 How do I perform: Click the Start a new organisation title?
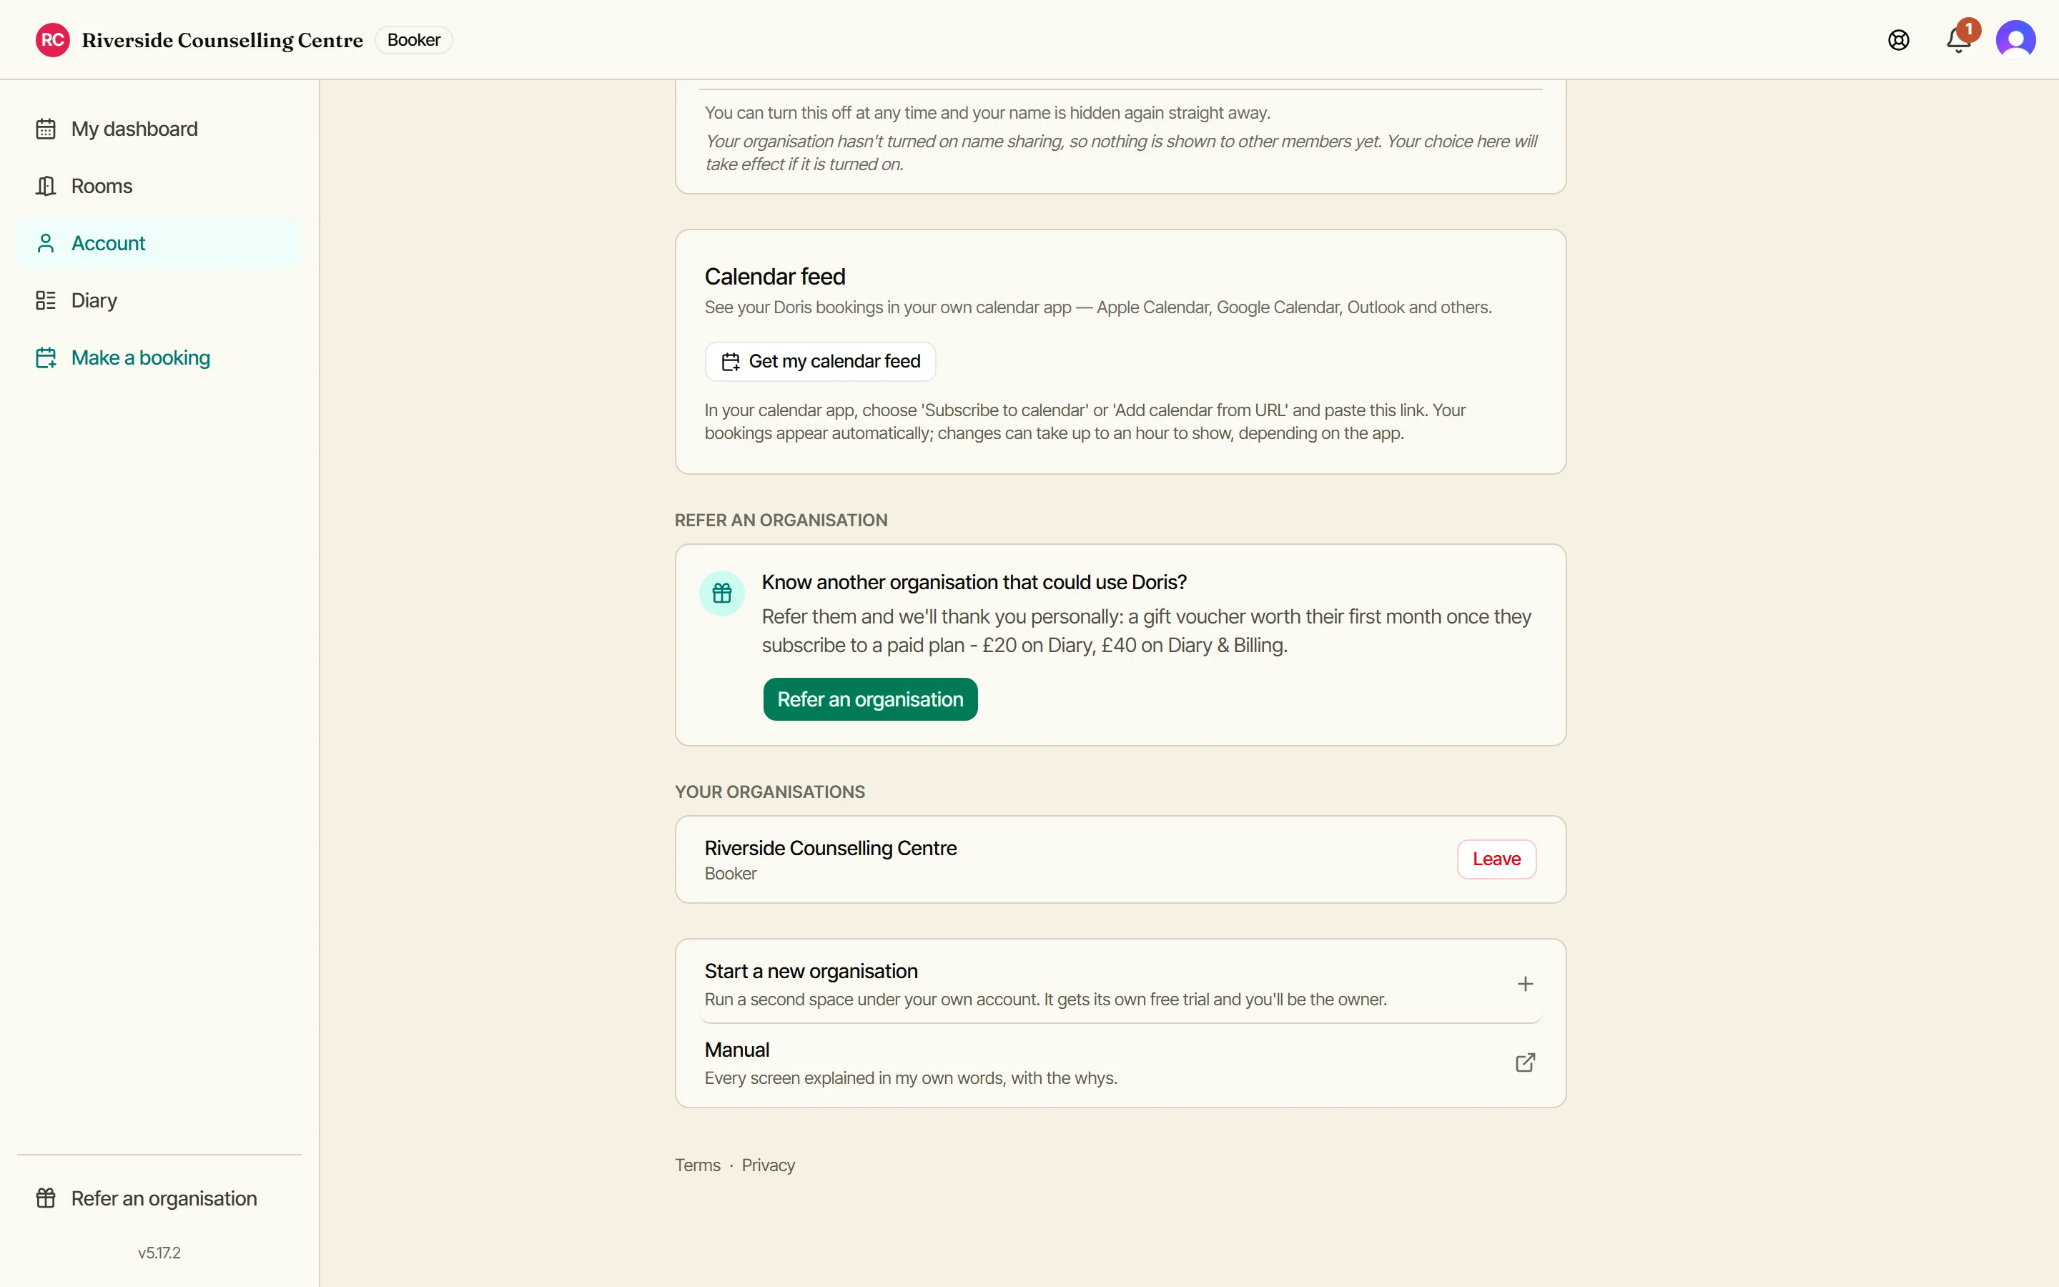[x=811, y=971]
